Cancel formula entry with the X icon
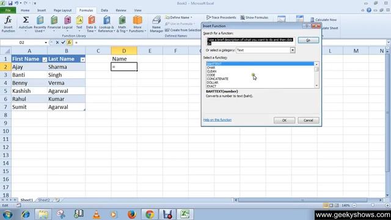This screenshot has width=391, height=220. tap(57, 42)
